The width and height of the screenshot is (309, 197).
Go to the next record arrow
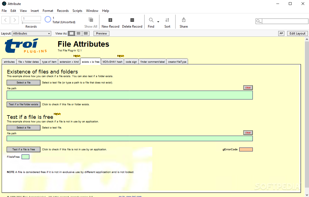(x=15, y=20)
